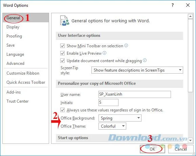Click the General options header icon
This screenshot has height=156, width=196.
tap(65, 21)
